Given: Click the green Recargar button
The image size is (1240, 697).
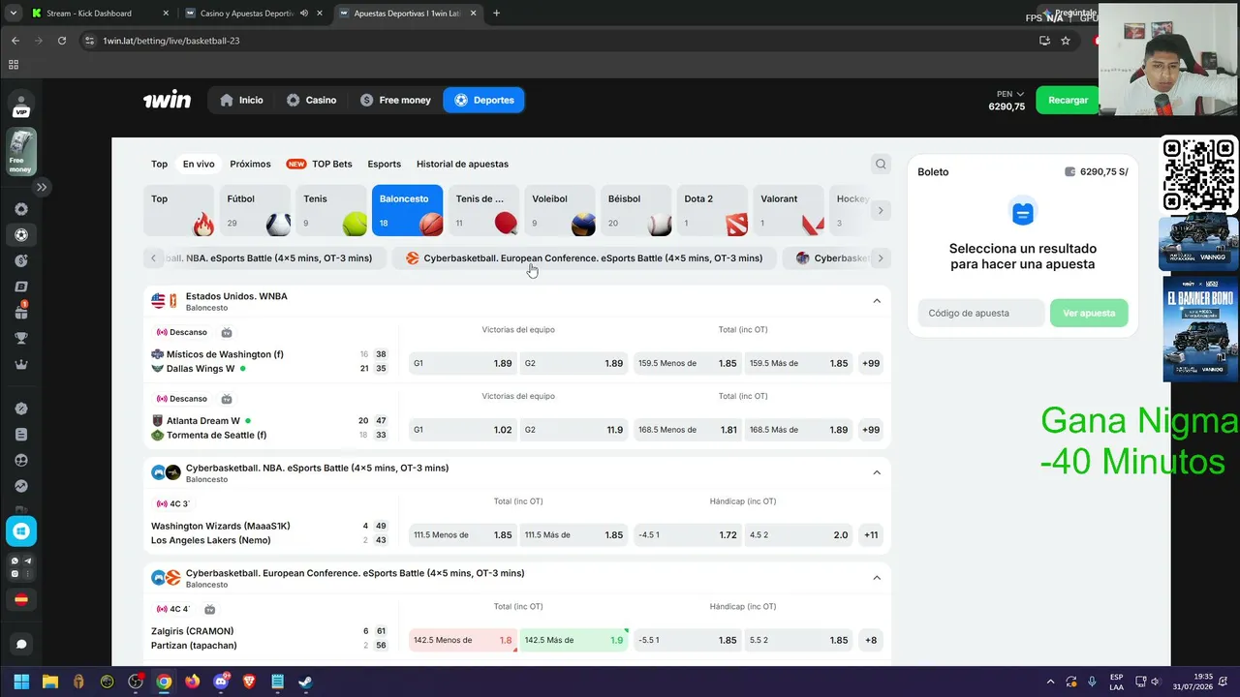Looking at the screenshot, I should (x=1068, y=100).
